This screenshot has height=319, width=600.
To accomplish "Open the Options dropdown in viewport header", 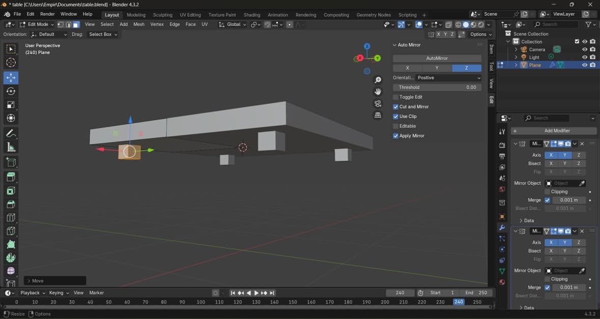I will tap(480, 35).
